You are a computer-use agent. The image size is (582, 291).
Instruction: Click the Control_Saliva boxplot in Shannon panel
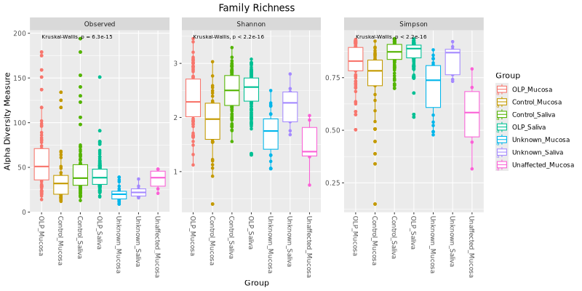[x=231, y=91]
